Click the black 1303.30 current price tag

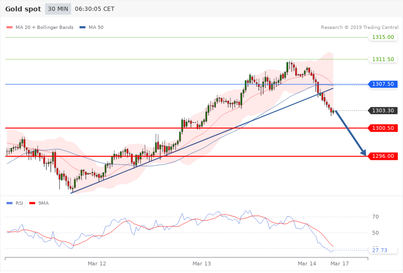pos(383,110)
